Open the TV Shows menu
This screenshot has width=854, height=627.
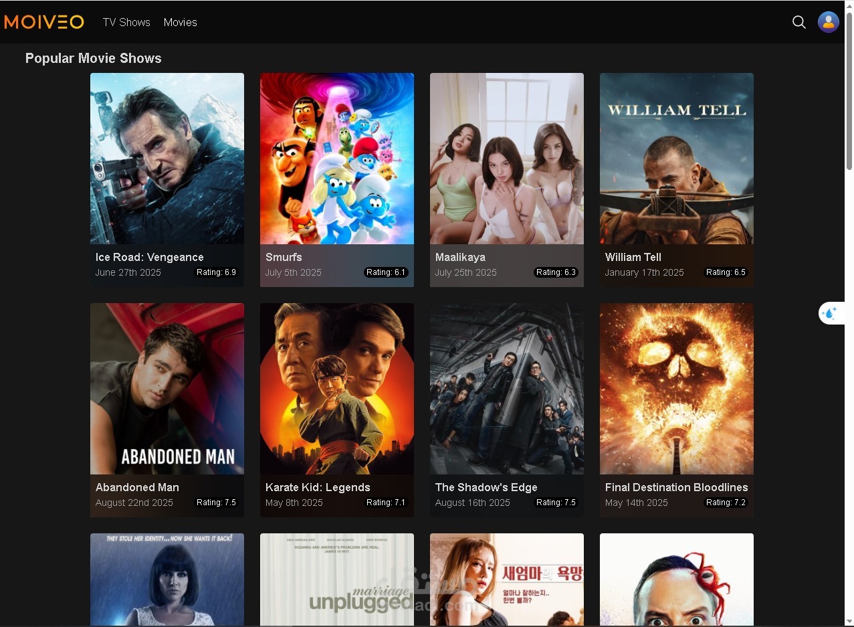[x=126, y=22]
